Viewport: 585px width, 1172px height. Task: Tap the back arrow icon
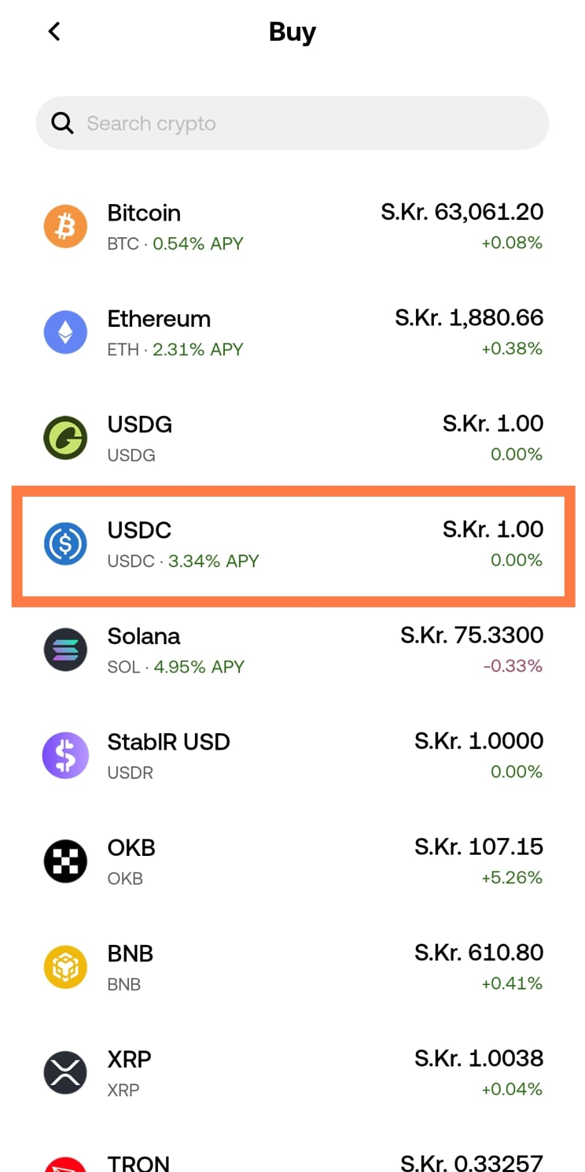[x=55, y=31]
